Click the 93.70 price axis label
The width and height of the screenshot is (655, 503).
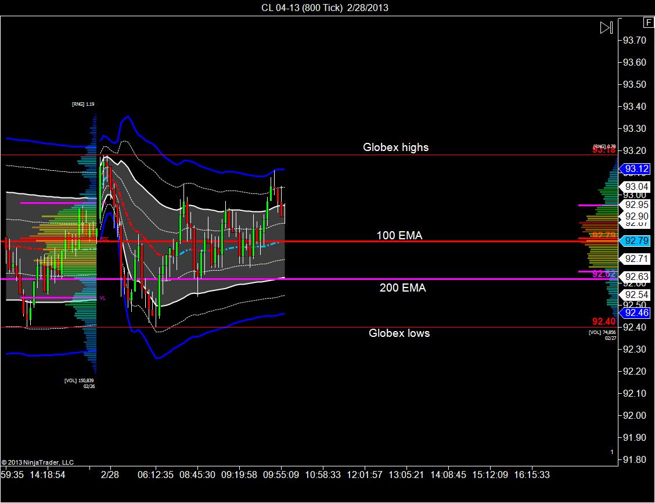635,41
